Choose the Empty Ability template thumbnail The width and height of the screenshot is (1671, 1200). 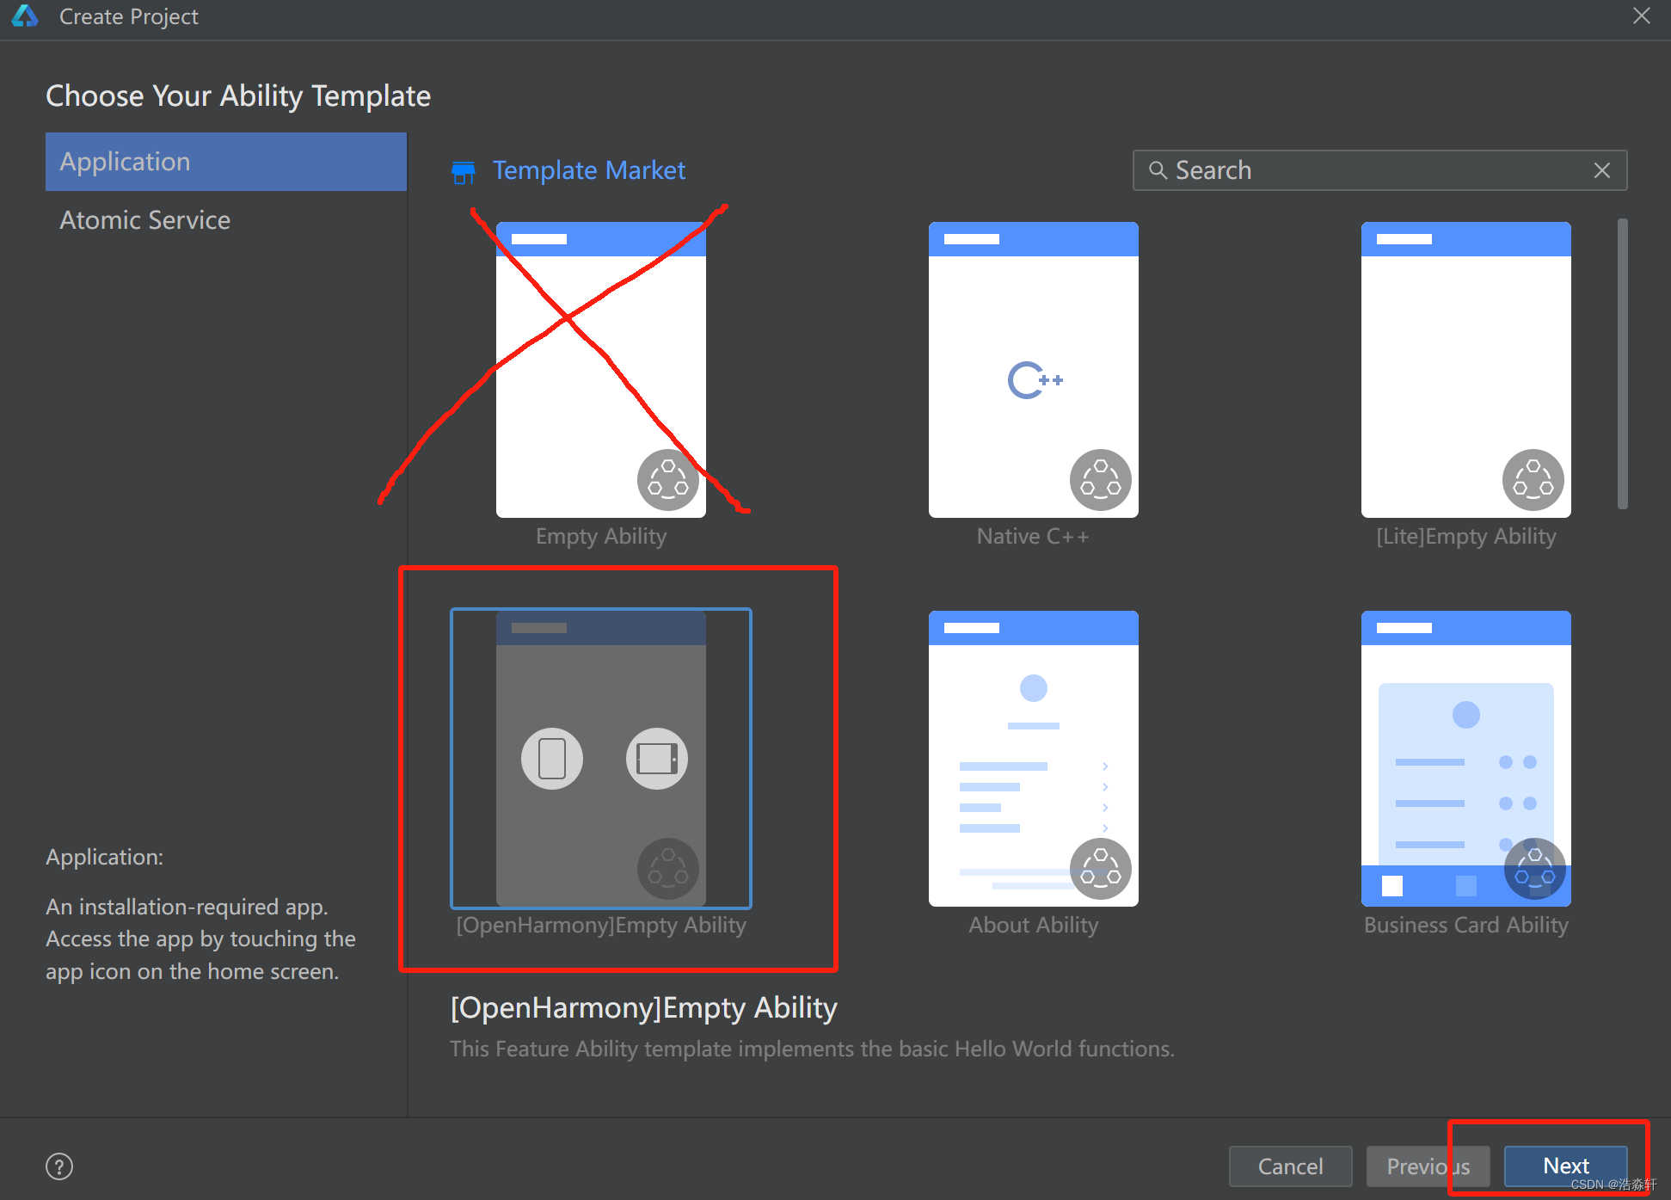click(601, 370)
